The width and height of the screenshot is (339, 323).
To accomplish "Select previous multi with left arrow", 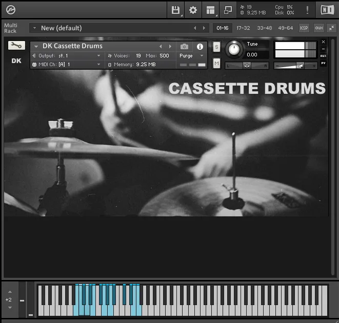I will point(195,28).
